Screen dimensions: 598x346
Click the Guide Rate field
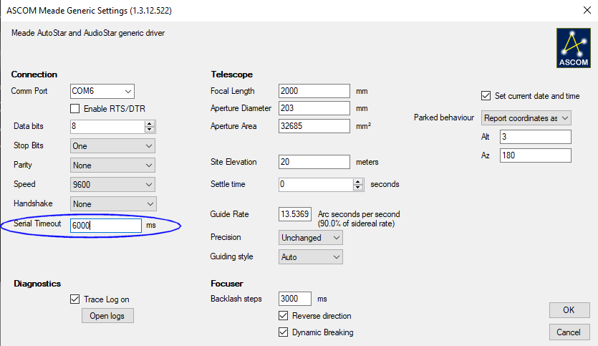coord(295,214)
